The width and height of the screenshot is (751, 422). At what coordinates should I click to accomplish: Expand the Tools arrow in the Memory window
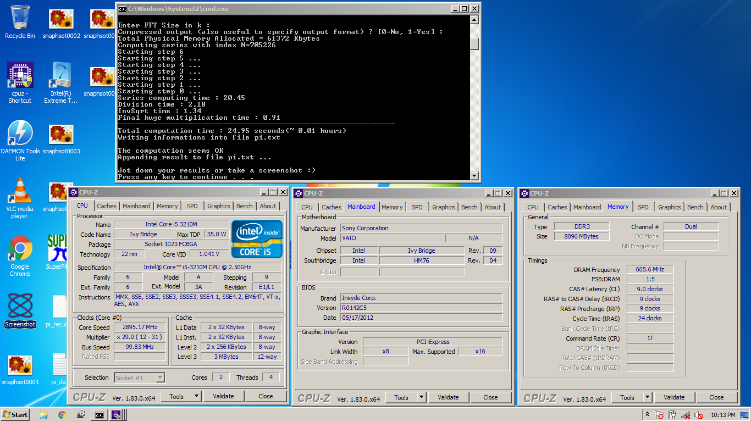point(647,397)
